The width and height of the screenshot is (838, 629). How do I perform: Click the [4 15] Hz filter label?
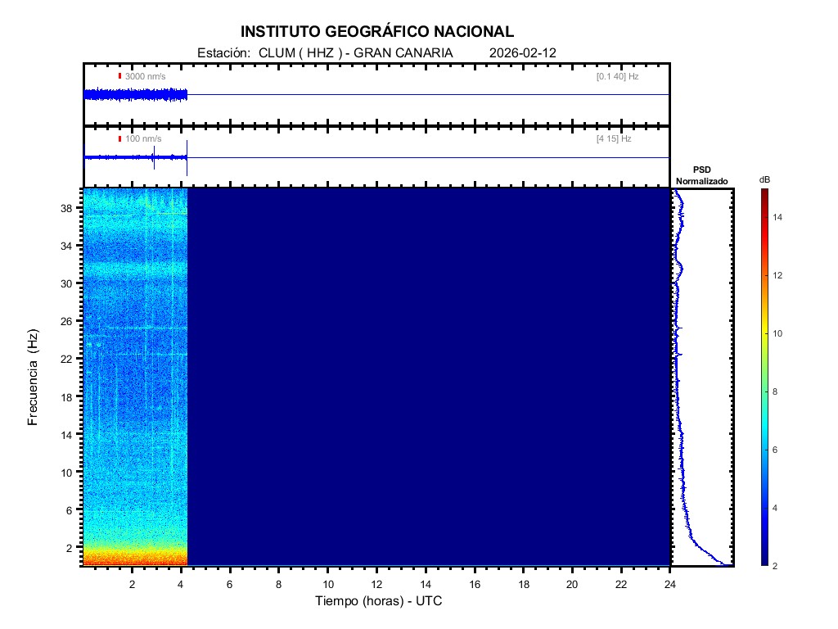[614, 139]
